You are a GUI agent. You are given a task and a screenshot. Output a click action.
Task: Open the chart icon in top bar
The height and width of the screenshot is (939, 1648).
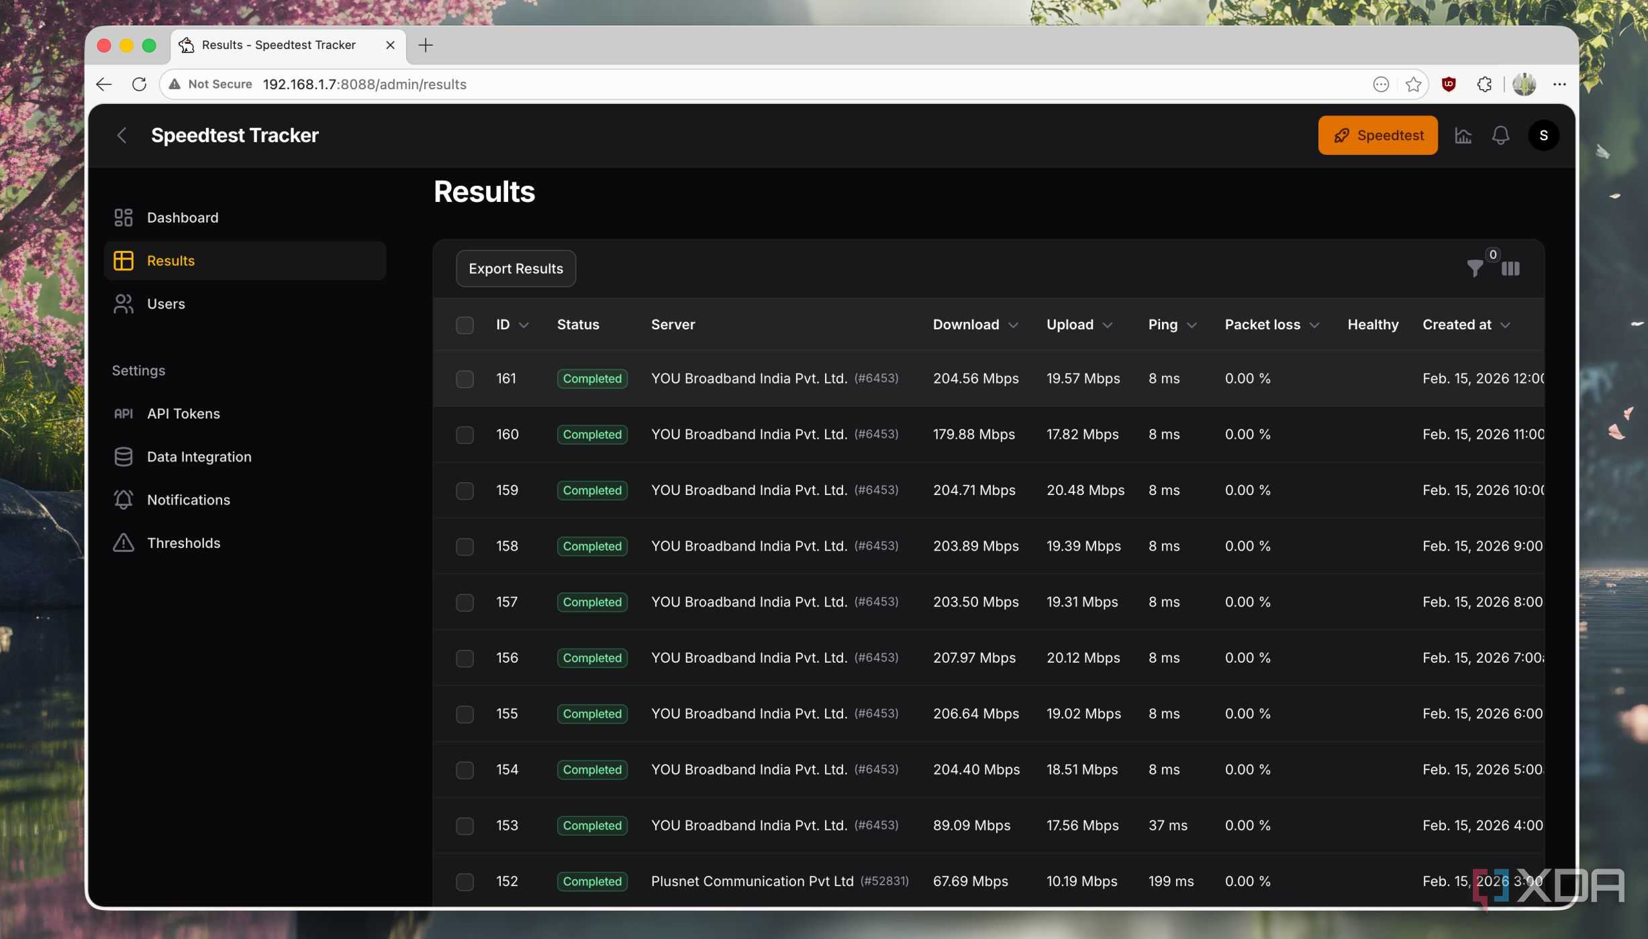(x=1463, y=135)
